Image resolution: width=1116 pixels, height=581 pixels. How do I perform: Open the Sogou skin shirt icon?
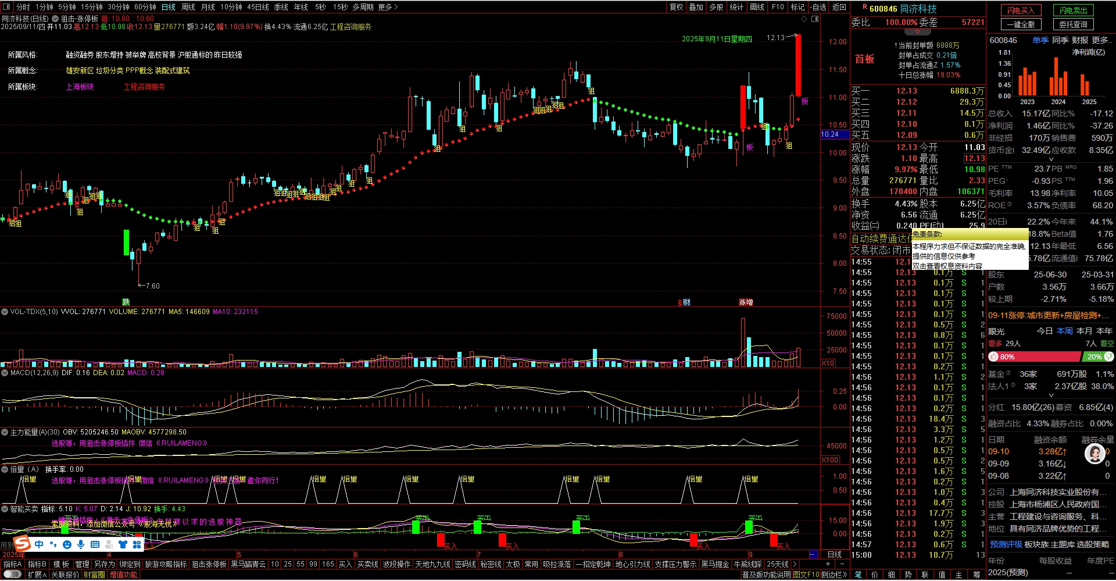click(123, 544)
